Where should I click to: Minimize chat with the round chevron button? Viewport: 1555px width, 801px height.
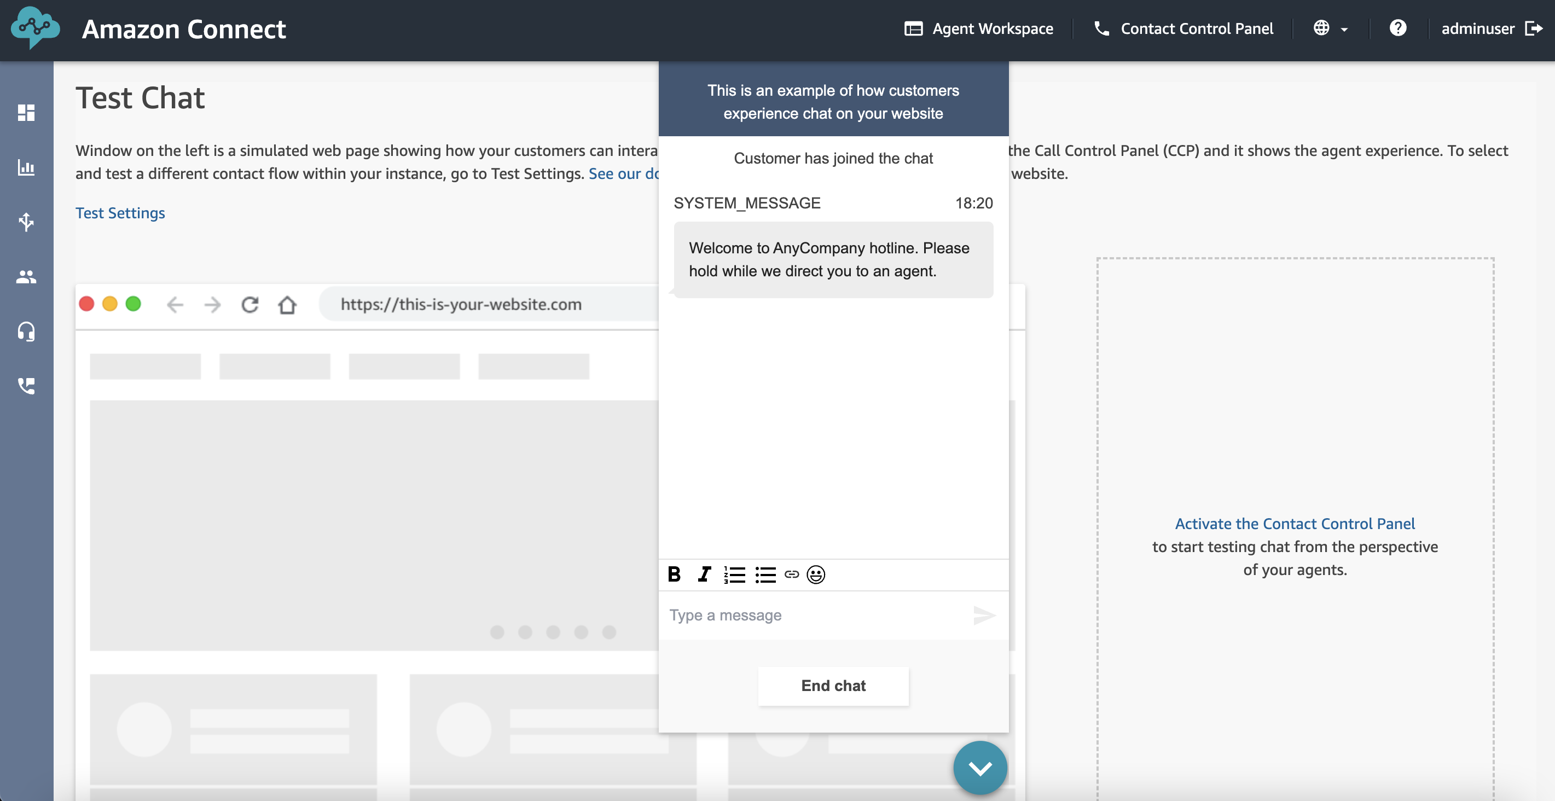point(980,768)
